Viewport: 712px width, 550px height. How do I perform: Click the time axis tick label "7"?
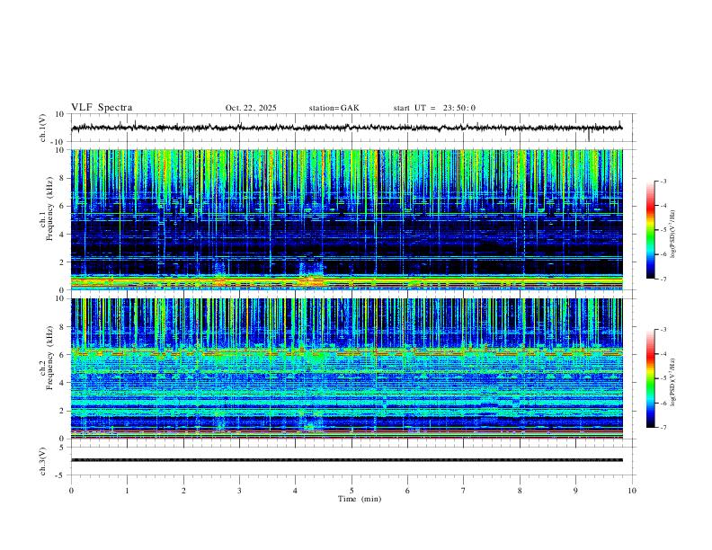point(464,491)
